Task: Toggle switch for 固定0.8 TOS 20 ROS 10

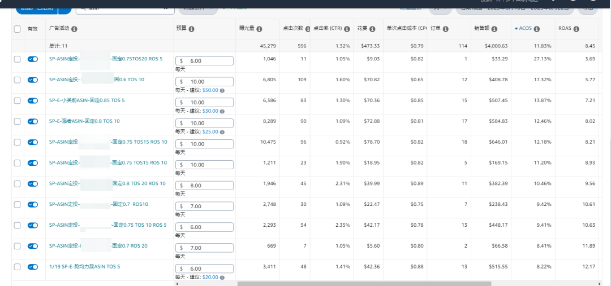Action: pyautogui.click(x=33, y=183)
